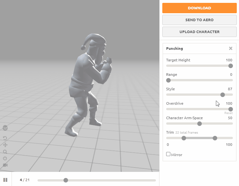This screenshot has width=239, height=186.
Task: Pause the animation playback
Action: tap(5, 180)
